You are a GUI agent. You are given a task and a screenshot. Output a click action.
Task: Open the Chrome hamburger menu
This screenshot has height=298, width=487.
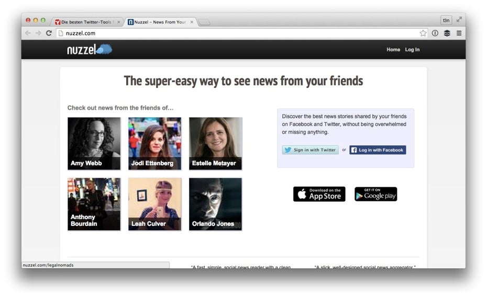(459, 33)
